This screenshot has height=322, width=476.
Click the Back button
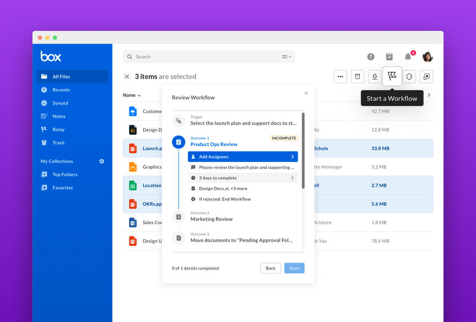[x=271, y=268]
